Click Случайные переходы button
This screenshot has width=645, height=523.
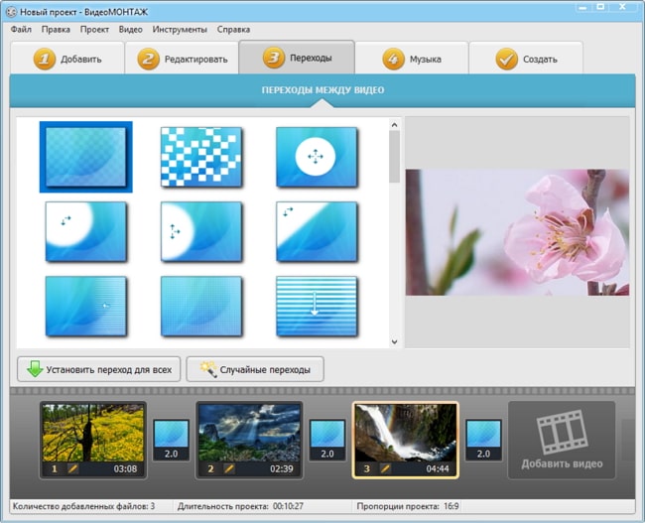click(255, 370)
